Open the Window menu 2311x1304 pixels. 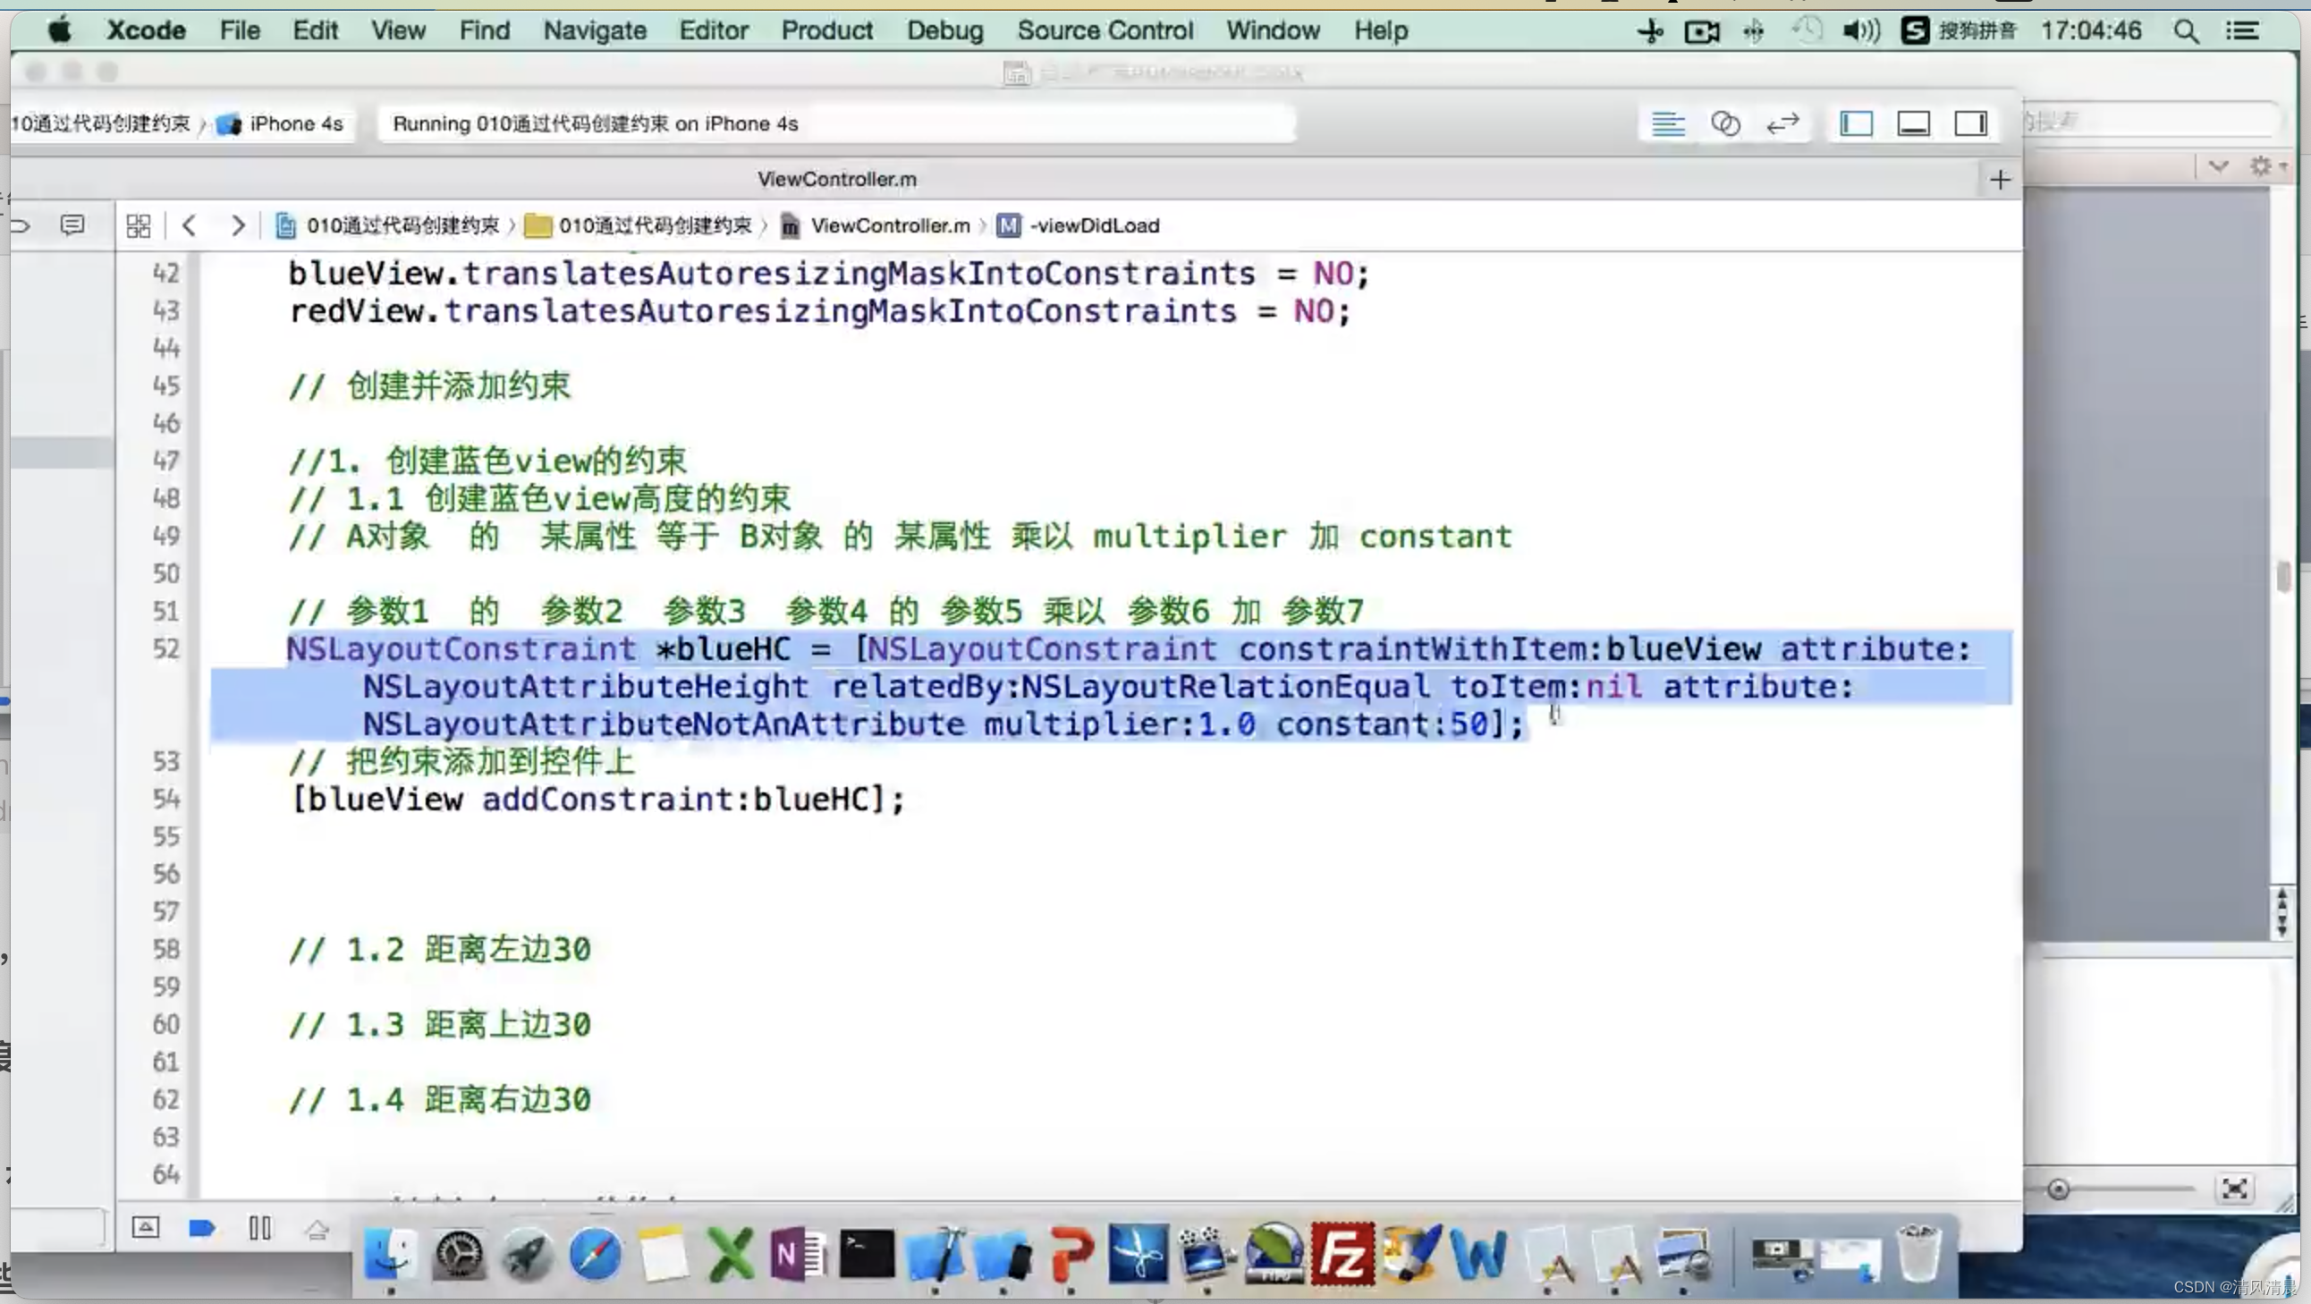tap(1273, 30)
